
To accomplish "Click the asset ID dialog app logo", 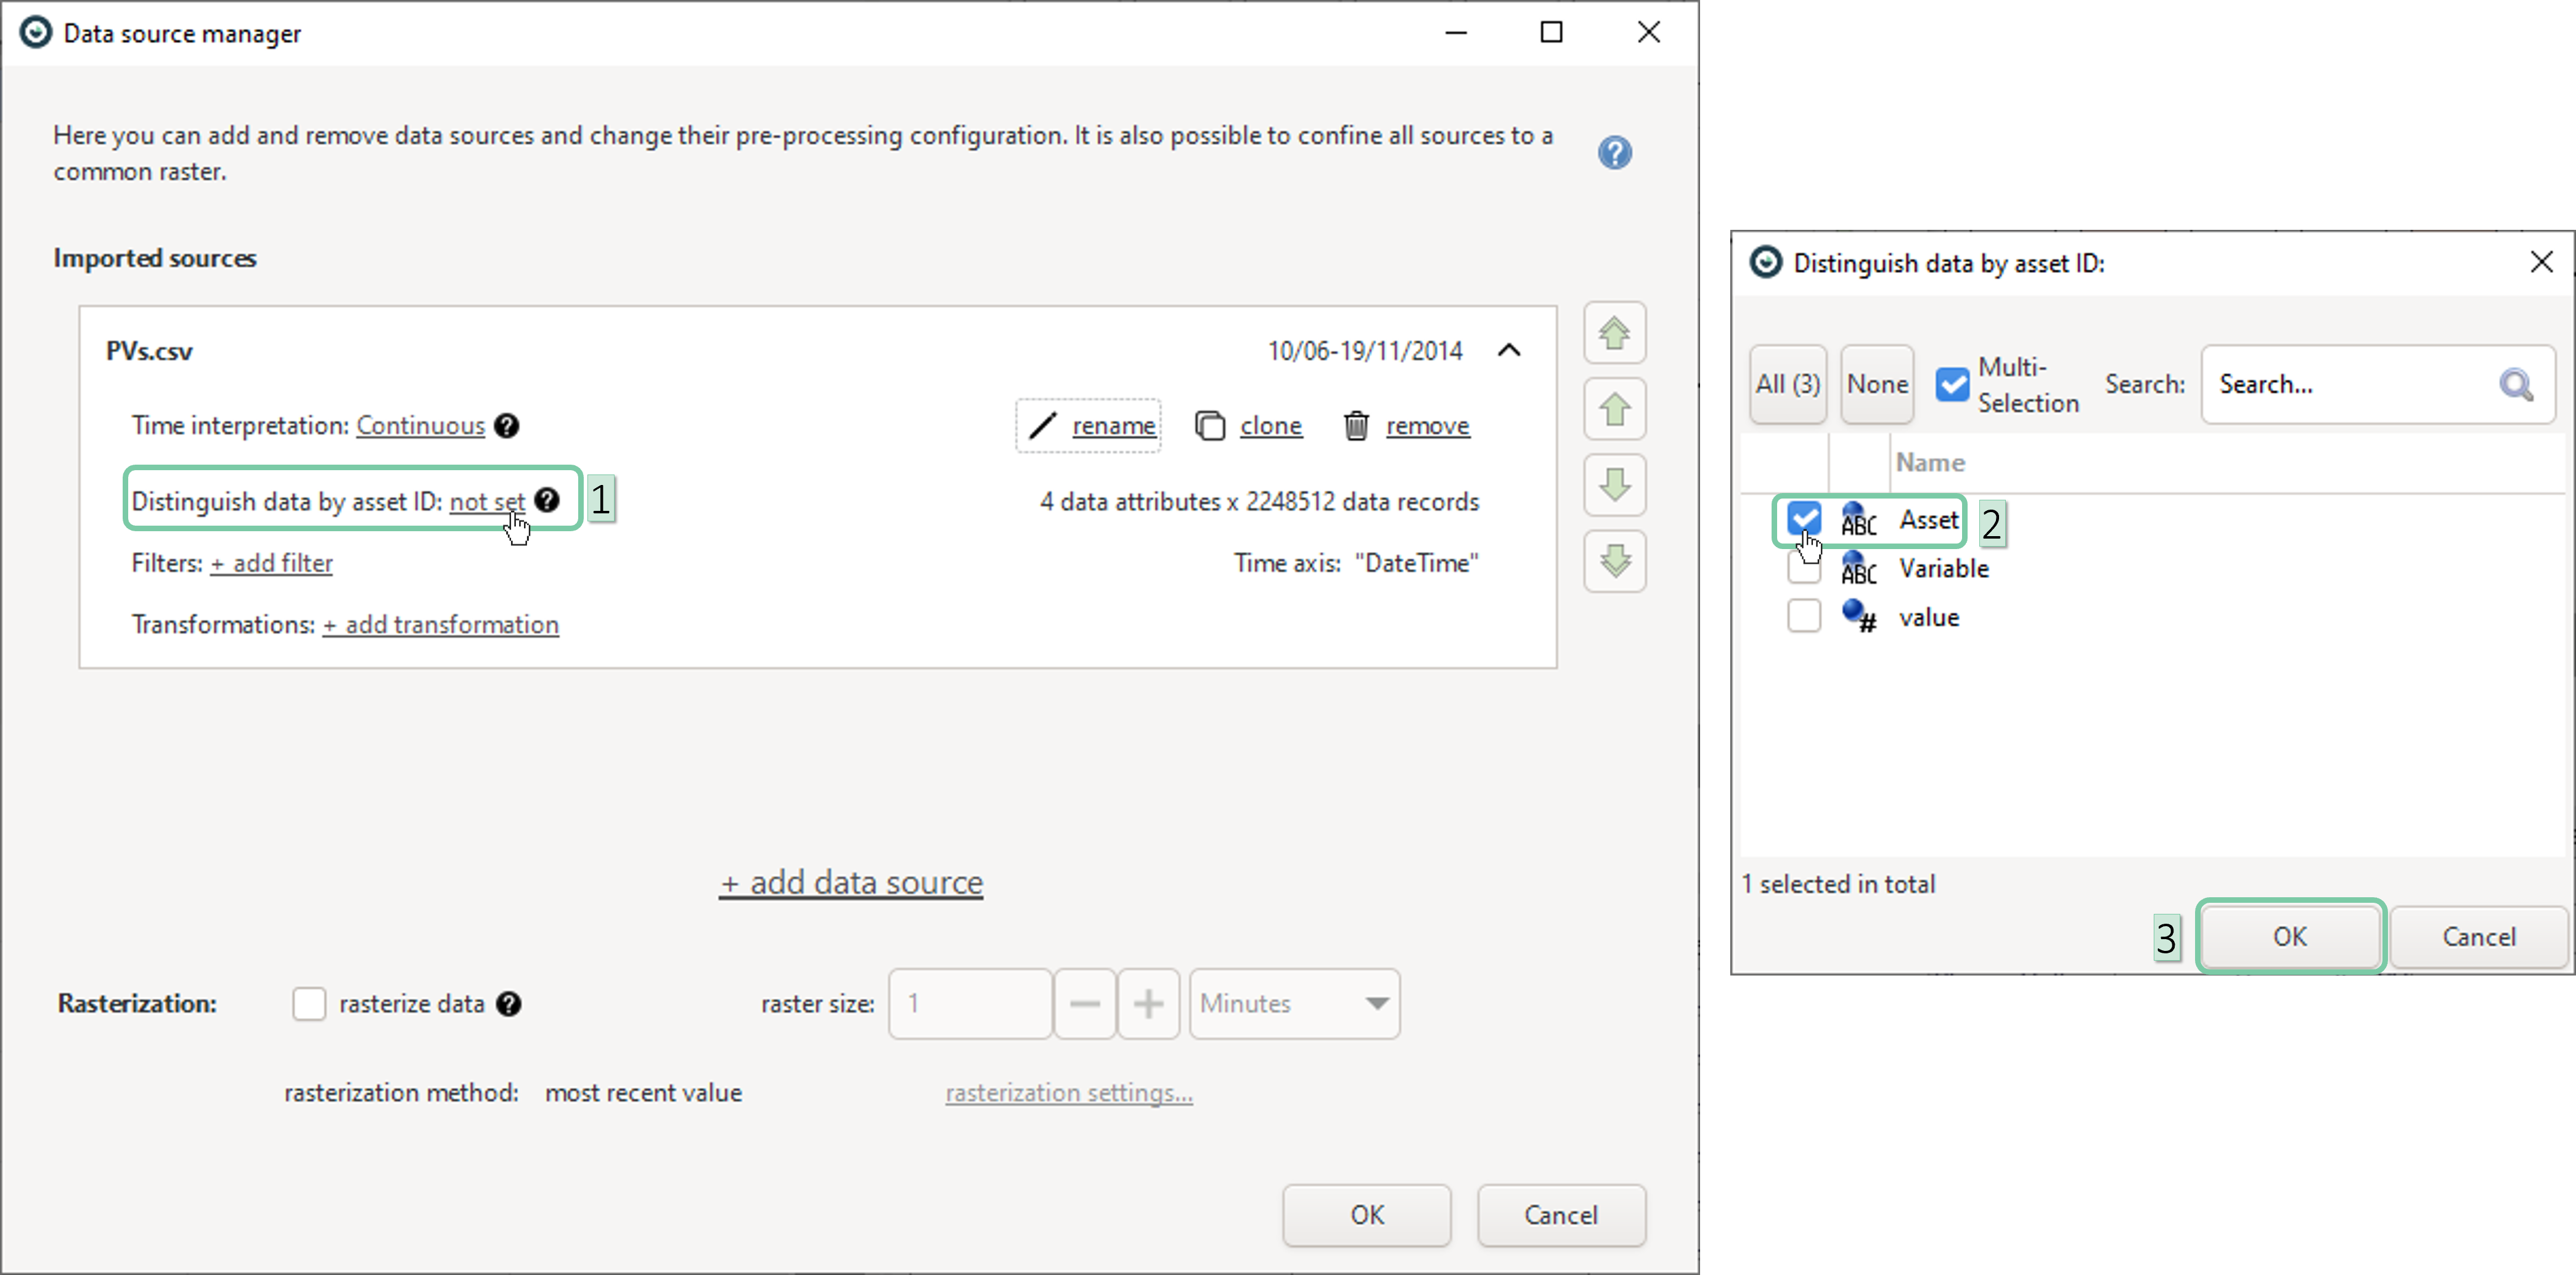I will [1765, 263].
